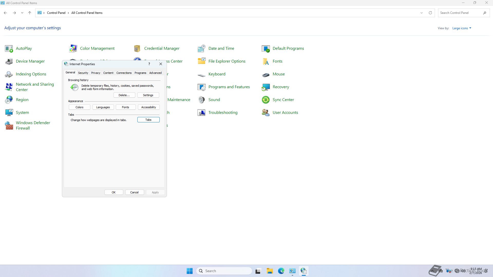This screenshot has width=493, height=277.
Task: Switch to the Security tab
Action: point(83,73)
